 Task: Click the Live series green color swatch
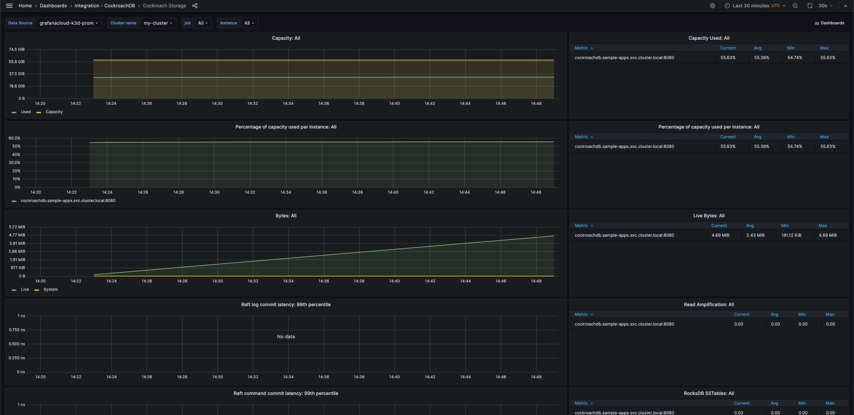(14, 290)
